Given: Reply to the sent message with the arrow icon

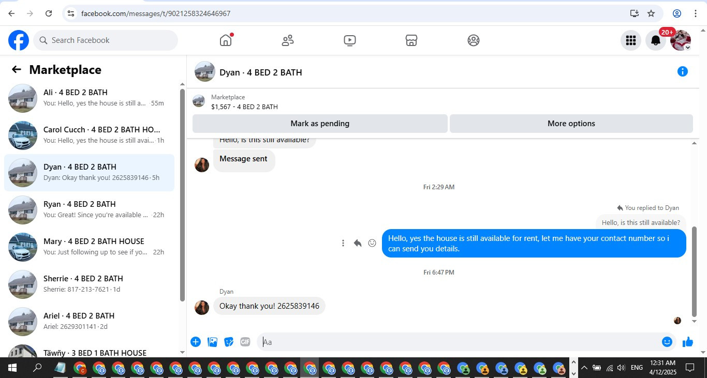Looking at the screenshot, I should click(358, 243).
